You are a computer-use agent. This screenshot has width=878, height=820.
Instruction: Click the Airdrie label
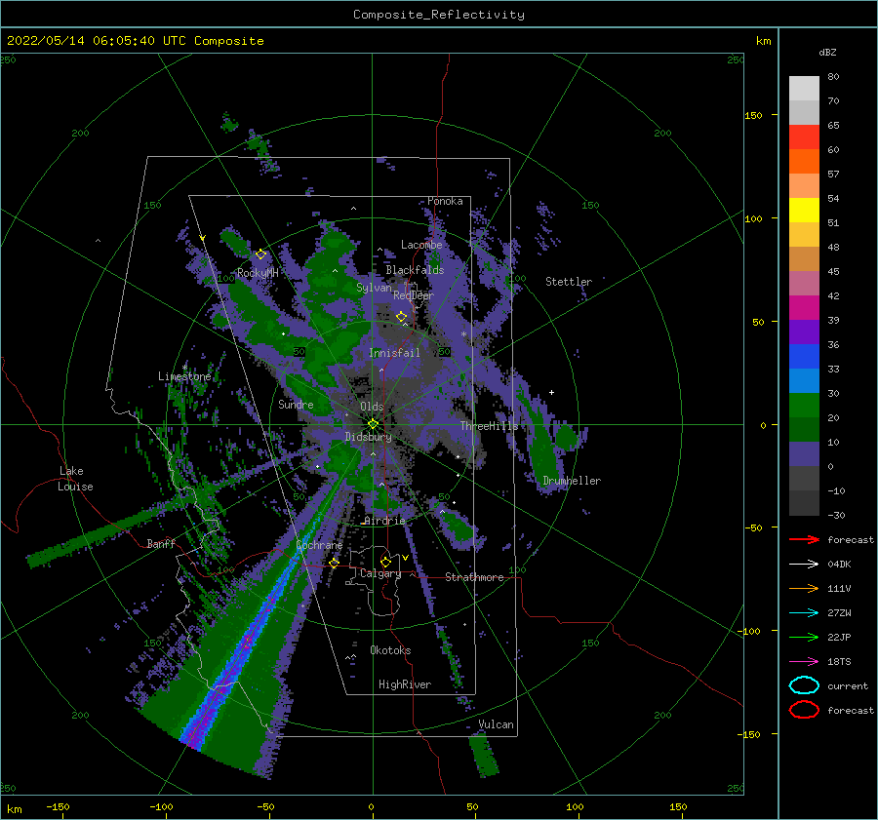384,521
